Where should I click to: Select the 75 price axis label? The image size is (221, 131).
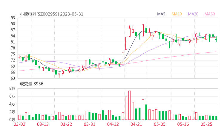click(x=13, y=54)
